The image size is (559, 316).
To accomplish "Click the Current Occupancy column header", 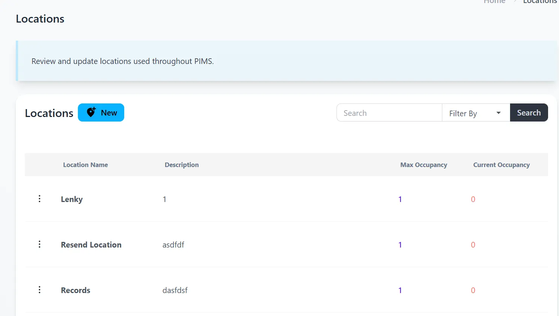I will point(501,165).
